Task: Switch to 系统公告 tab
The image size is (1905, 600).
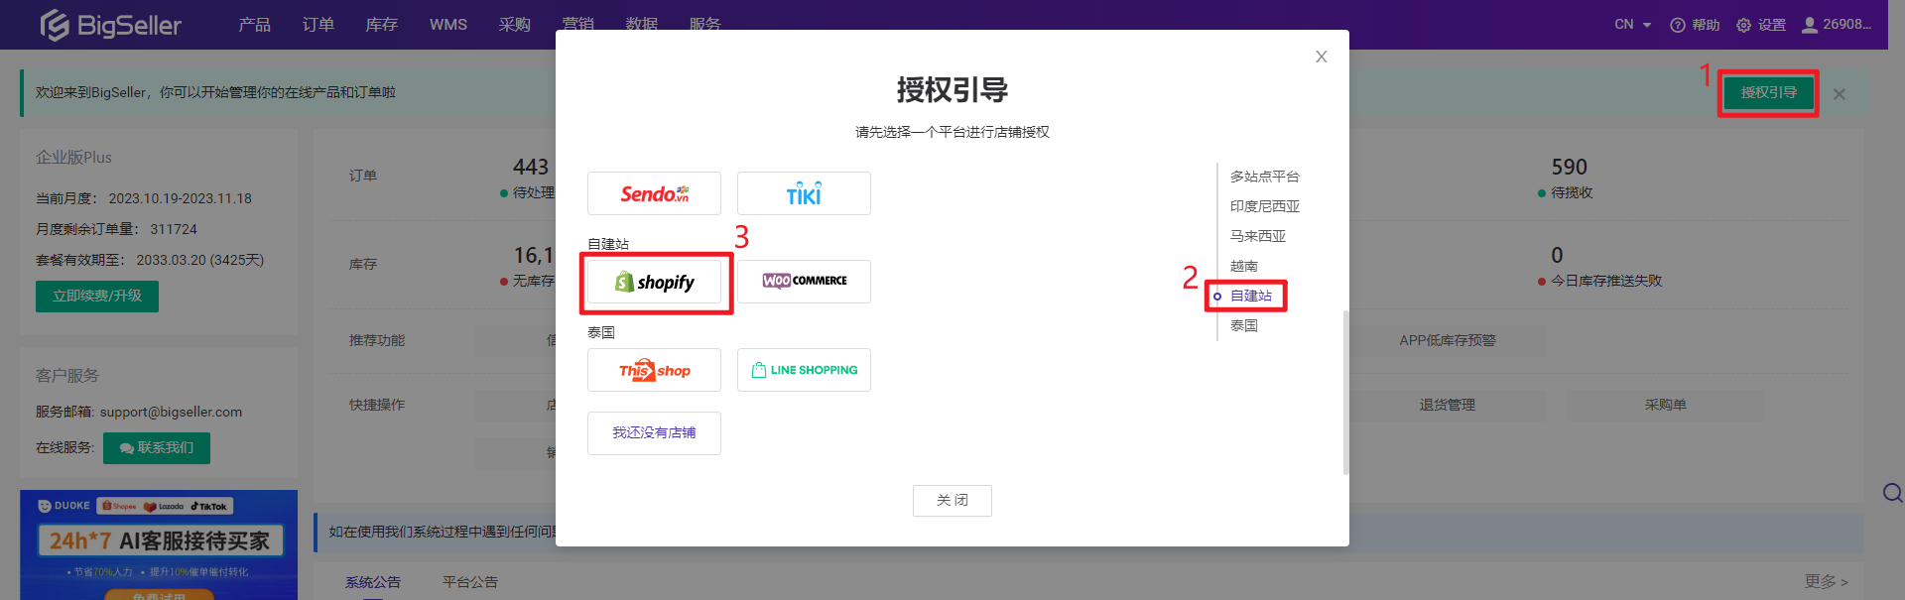Action: [x=373, y=582]
